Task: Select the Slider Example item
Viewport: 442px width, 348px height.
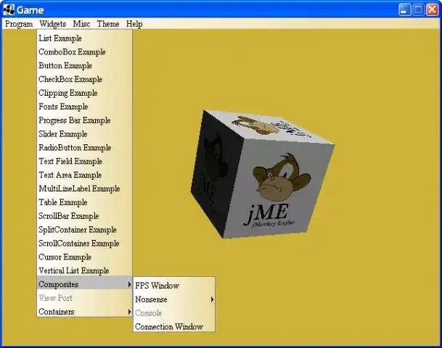Action: [84, 134]
